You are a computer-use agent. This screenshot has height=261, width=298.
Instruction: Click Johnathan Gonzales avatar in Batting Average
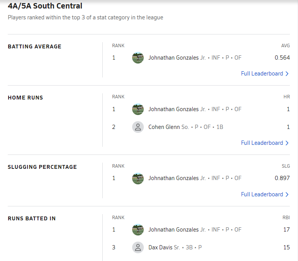[138, 58]
